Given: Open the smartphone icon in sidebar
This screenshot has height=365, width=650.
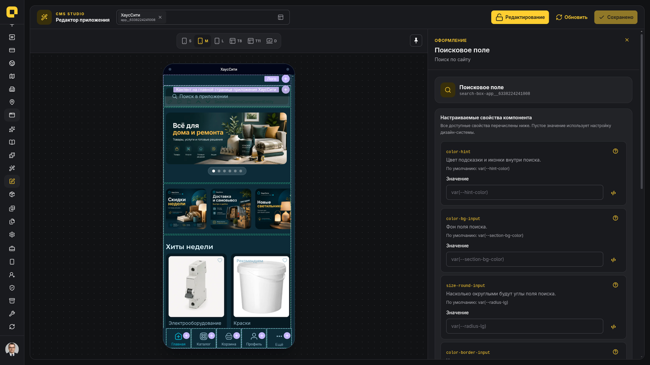Looking at the screenshot, I should (12, 262).
